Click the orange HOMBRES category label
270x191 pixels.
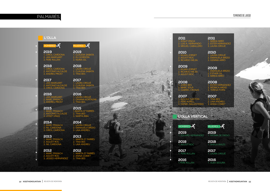[50, 46]
